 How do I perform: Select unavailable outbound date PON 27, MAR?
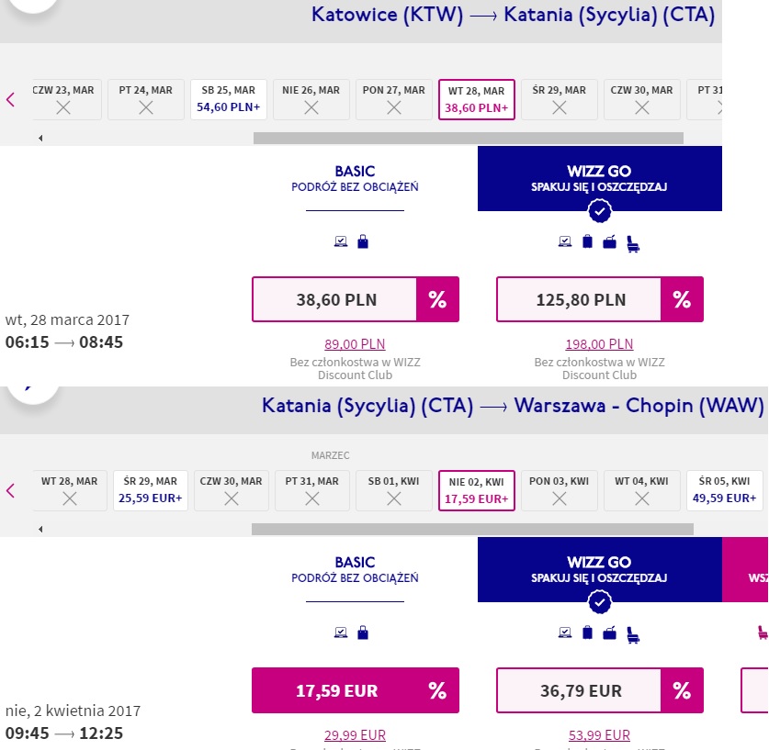pyautogui.click(x=394, y=99)
